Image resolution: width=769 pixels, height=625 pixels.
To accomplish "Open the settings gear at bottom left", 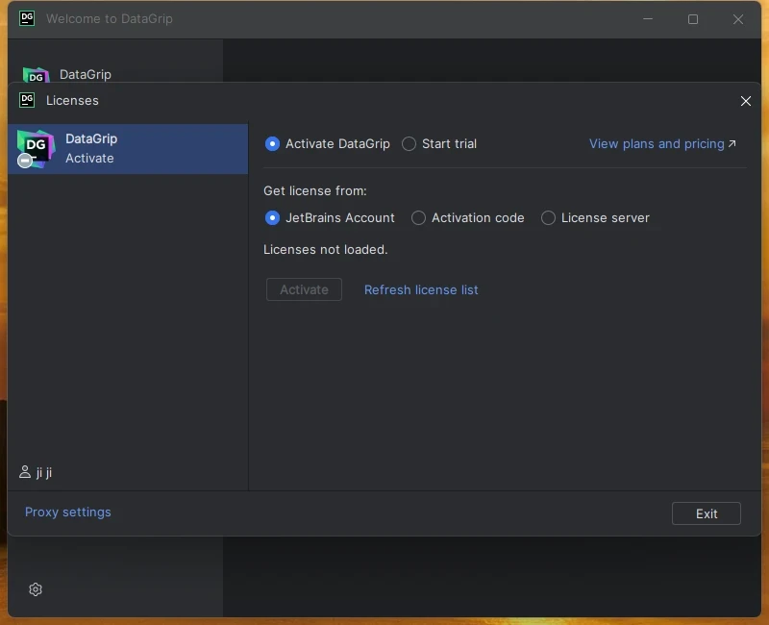I will 36,589.
